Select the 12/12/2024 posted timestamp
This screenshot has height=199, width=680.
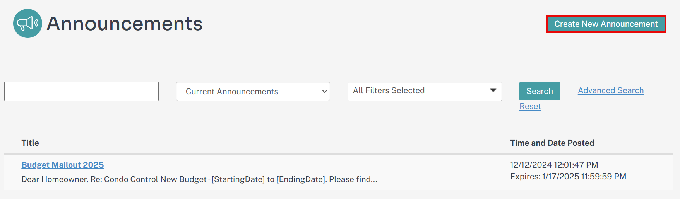(x=554, y=165)
